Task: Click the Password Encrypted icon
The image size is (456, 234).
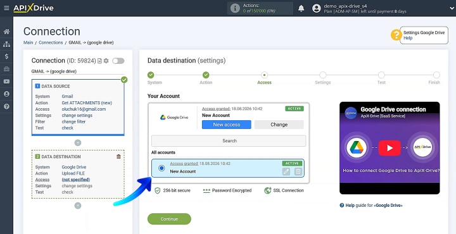Action: [x=206, y=191]
